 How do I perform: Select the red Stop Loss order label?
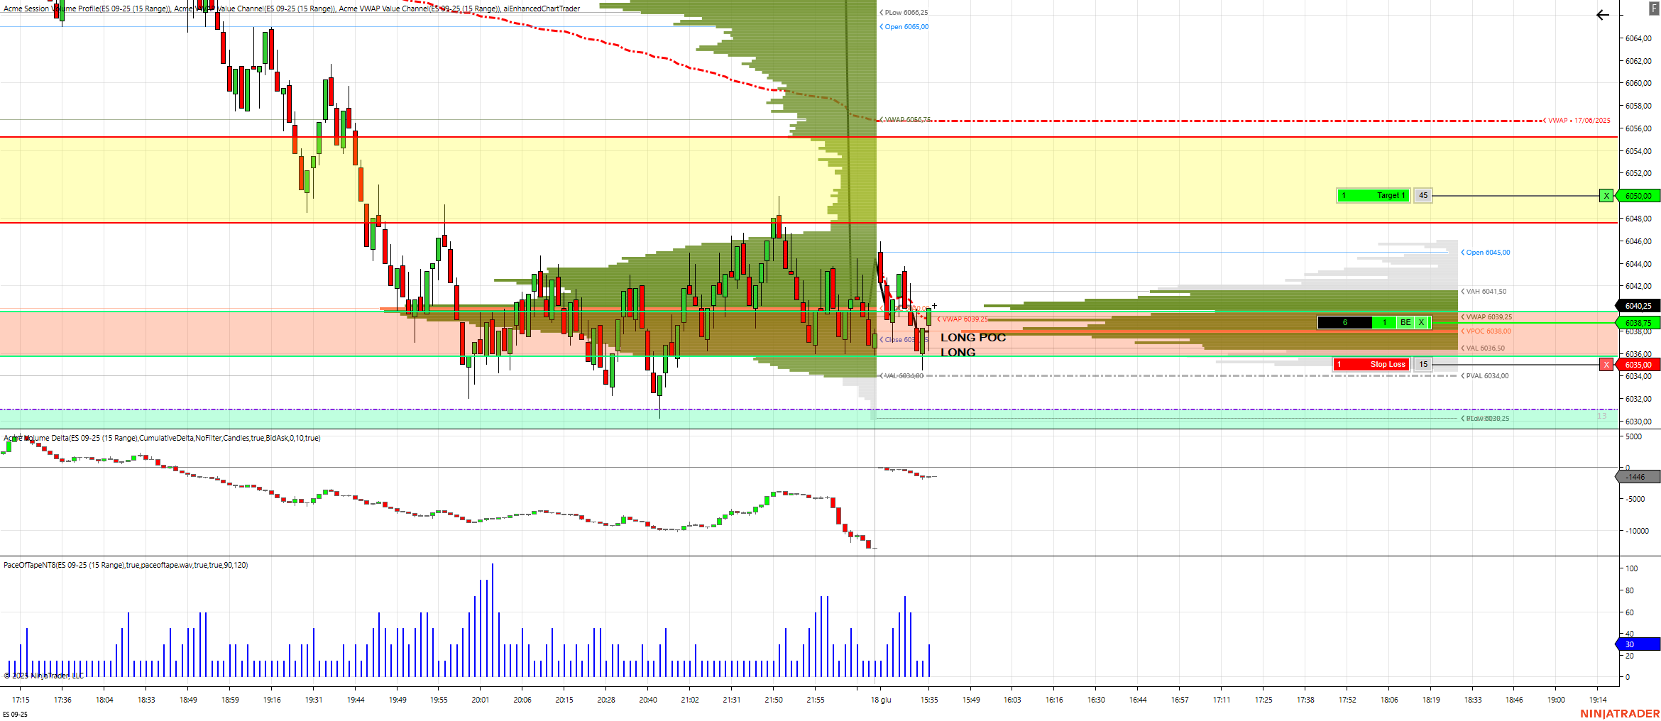pos(1371,365)
